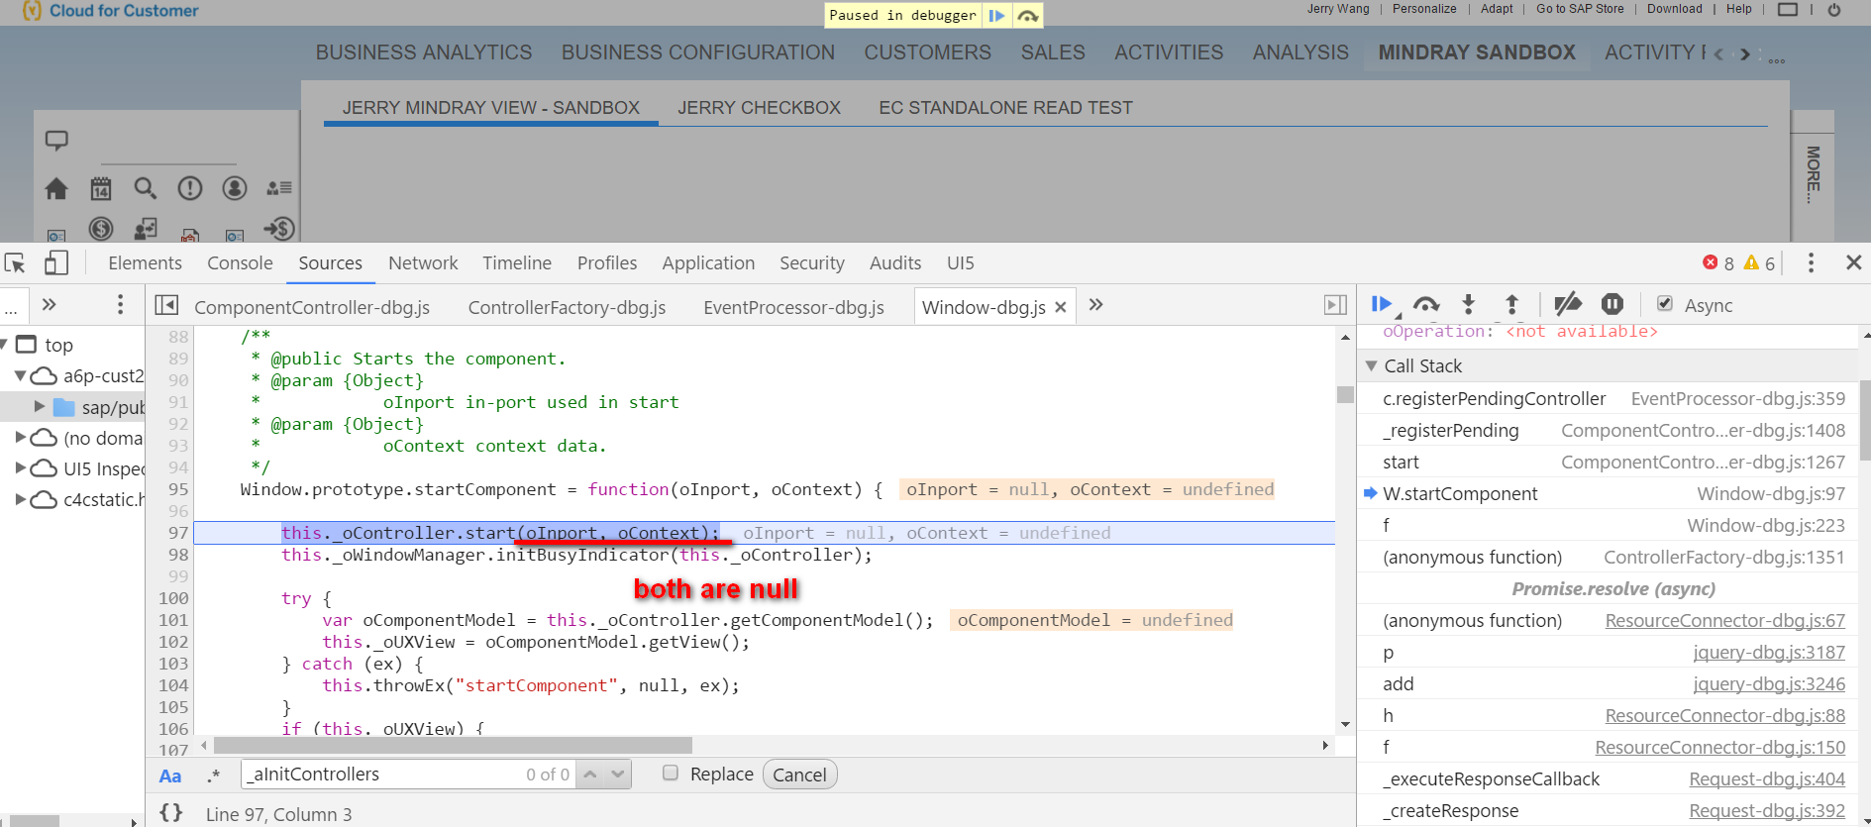The width and height of the screenshot is (1871, 827).
Task: Expand the UI5 Inspector node
Action: [21, 467]
